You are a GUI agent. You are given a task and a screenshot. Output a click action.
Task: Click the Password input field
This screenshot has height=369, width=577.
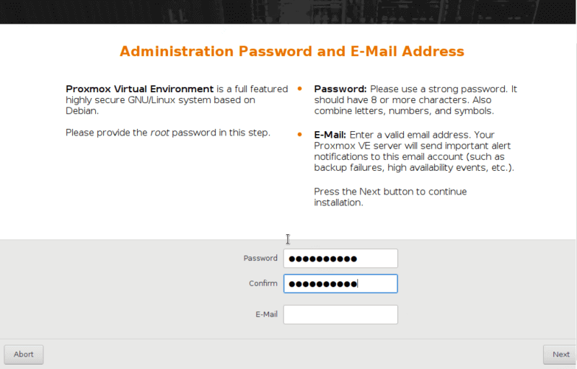point(340,259)
